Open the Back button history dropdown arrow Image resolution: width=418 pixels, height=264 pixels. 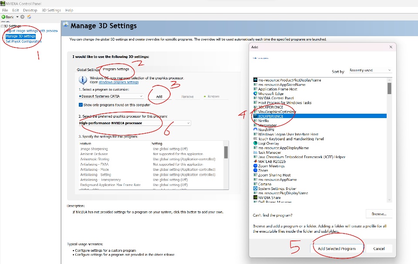(x=17, y=17)
